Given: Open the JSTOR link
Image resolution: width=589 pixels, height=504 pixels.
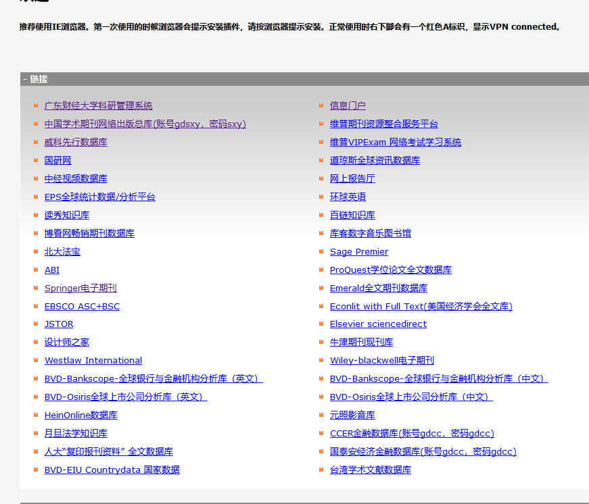Looking at the screenshot, I should click(x=59, y=324).
